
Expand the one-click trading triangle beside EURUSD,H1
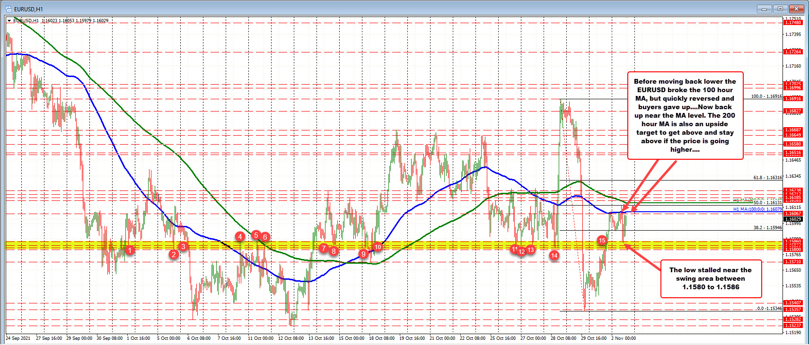[9, 21]
